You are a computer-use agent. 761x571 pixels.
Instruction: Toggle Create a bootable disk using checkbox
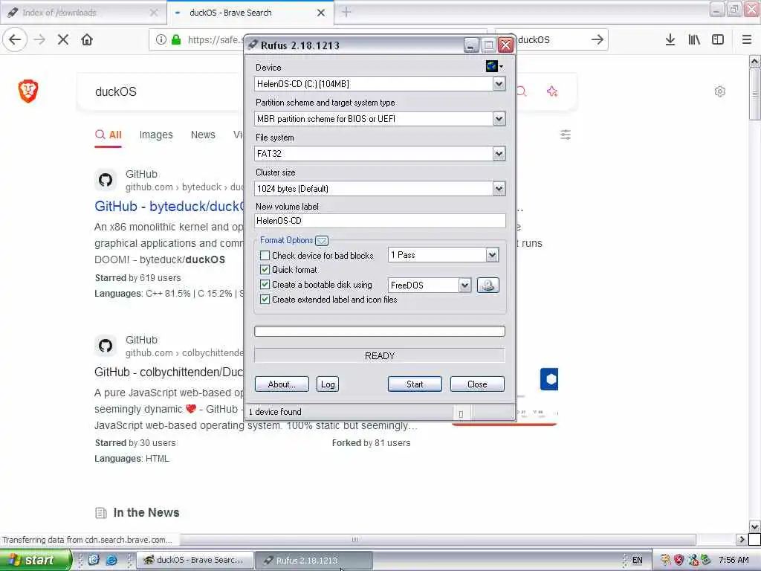point(265,285)
